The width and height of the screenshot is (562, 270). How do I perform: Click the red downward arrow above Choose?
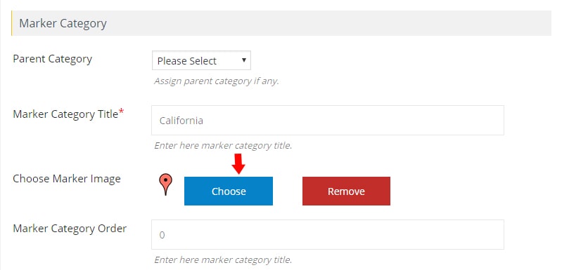(238, 164)
